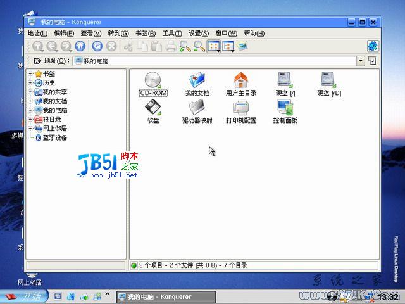Expand the 根目录 root directory node
405x304 pixels.
tap(30, 119)
